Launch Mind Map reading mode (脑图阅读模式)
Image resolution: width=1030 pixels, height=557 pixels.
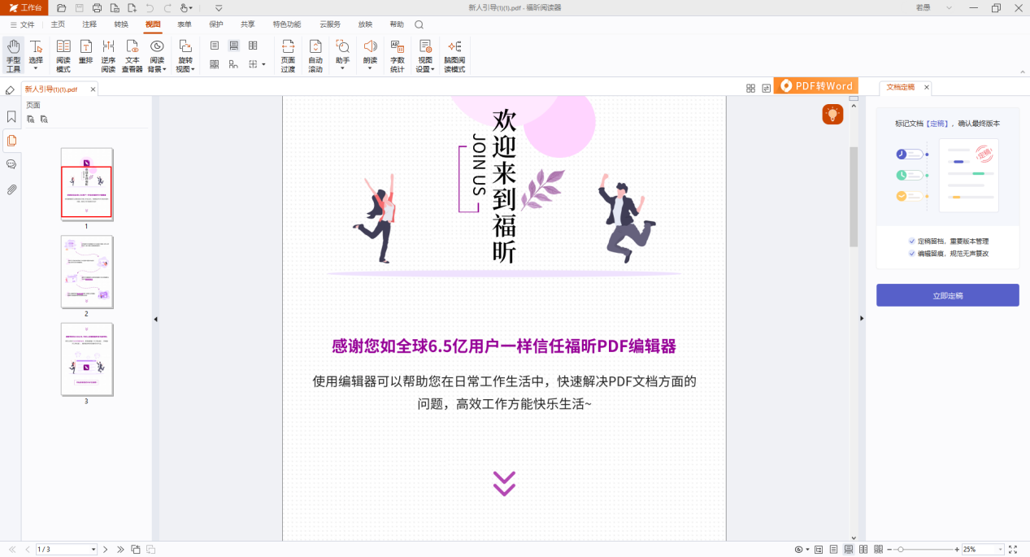pos(454,55)
